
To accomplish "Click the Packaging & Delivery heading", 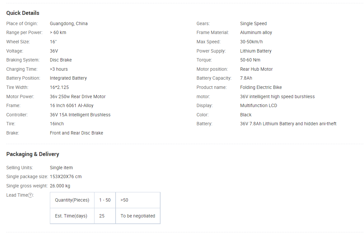I will [33, 154].
